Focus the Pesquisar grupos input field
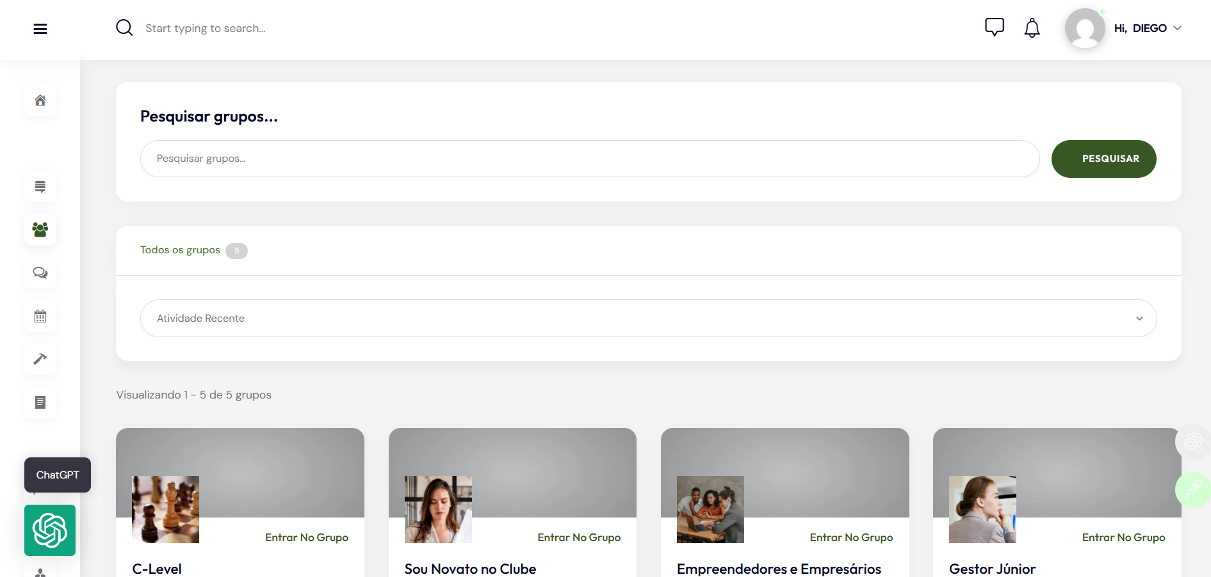 tap(589, 159)
